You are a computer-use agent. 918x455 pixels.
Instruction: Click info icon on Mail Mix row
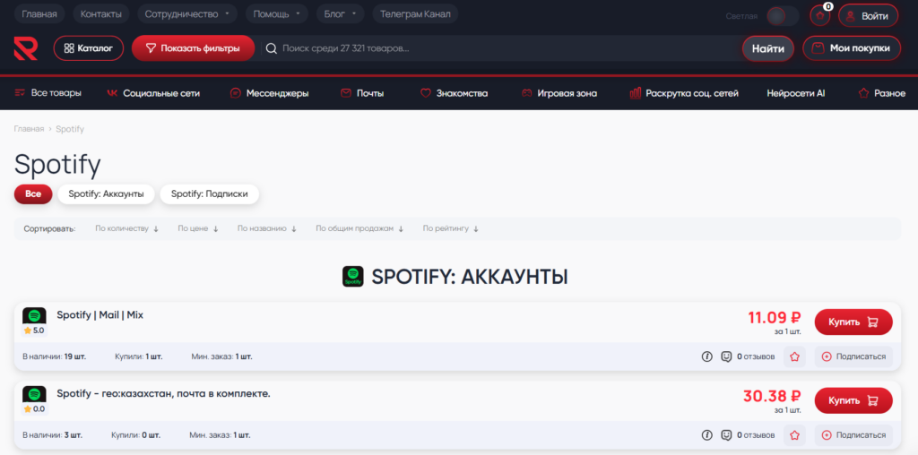(707, 356)
